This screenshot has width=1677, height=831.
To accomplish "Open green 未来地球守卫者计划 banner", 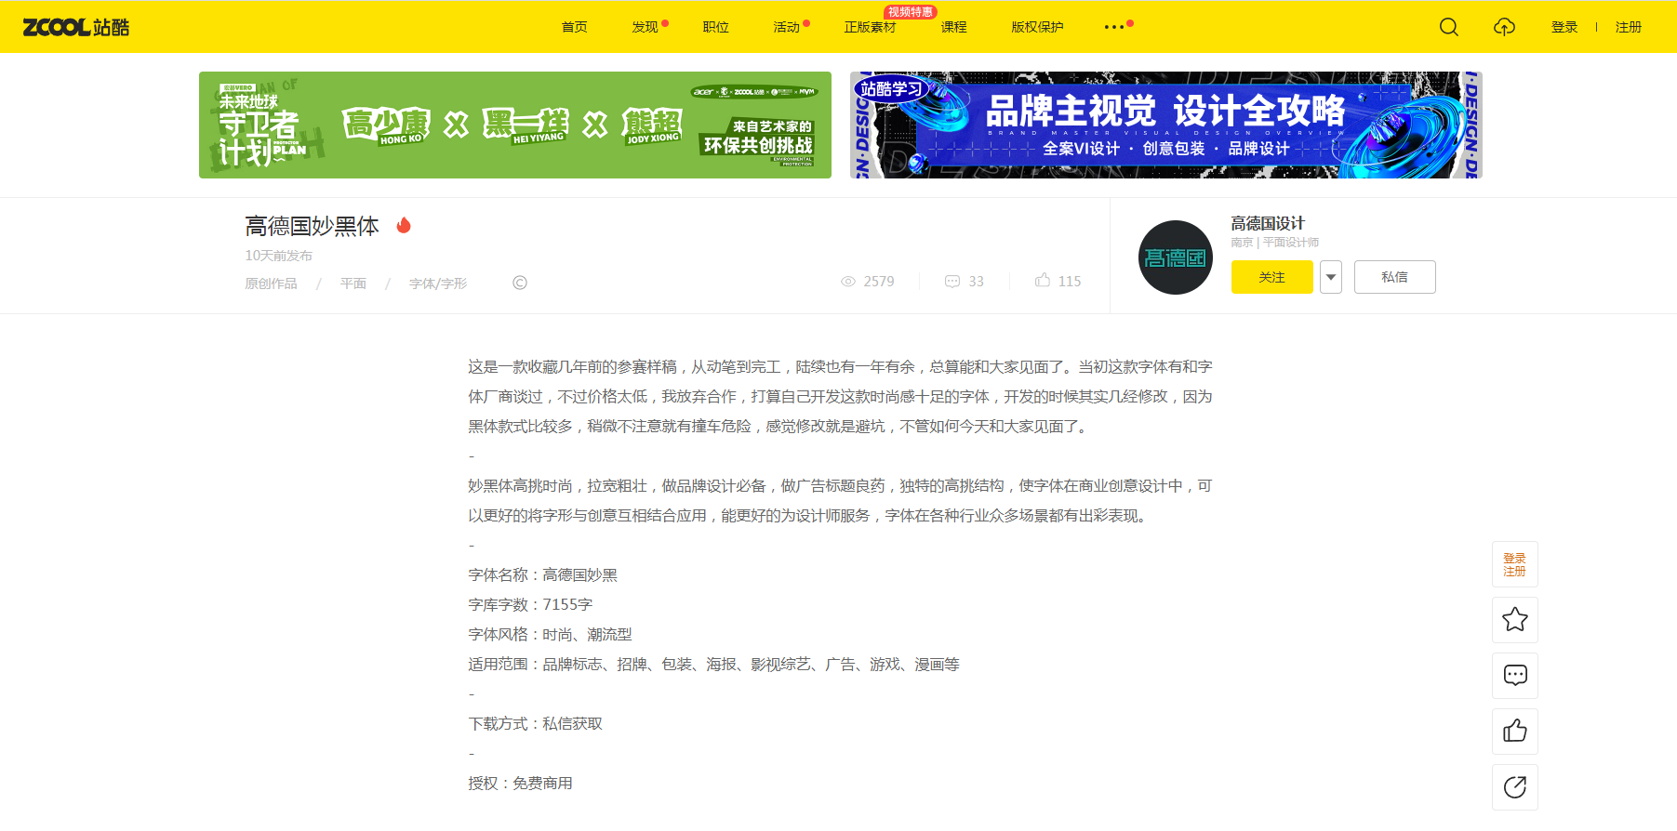I will (x=515, y=125).
